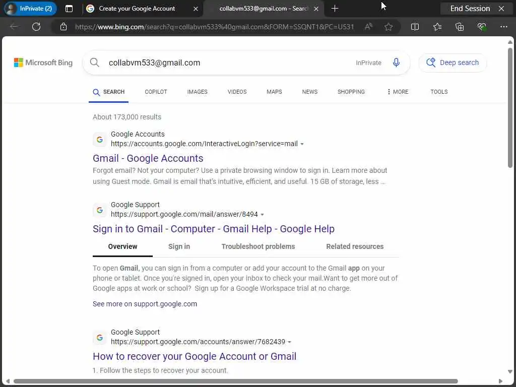516x387 pixels.
Task: Expand dropdown beside accounts/answer/7682439 URL
Action: [290, 342]
